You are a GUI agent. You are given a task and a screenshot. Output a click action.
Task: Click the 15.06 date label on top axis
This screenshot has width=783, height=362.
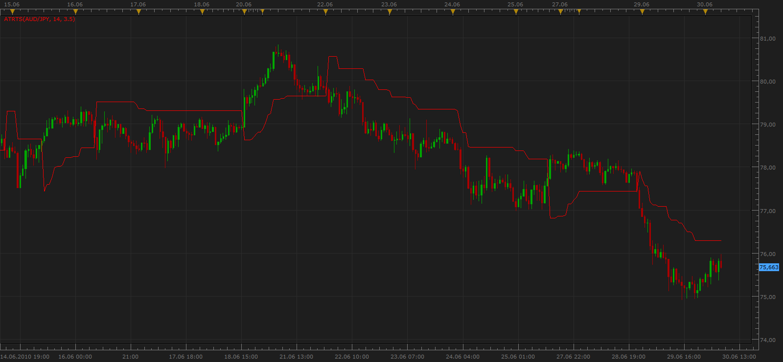12,4
